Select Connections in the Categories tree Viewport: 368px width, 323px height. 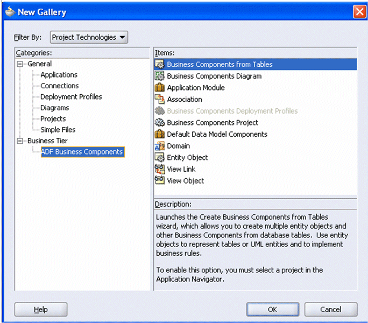click(x=59, y=86)
